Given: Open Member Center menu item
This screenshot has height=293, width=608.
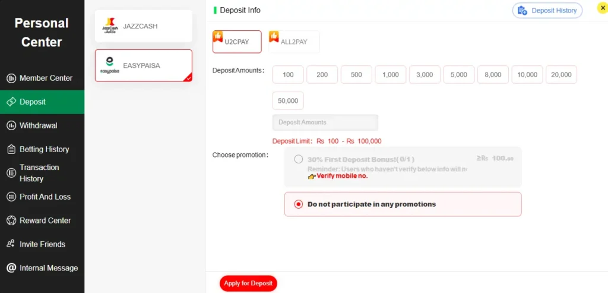Looking at the screenshot, I should [x=42, y=78].
